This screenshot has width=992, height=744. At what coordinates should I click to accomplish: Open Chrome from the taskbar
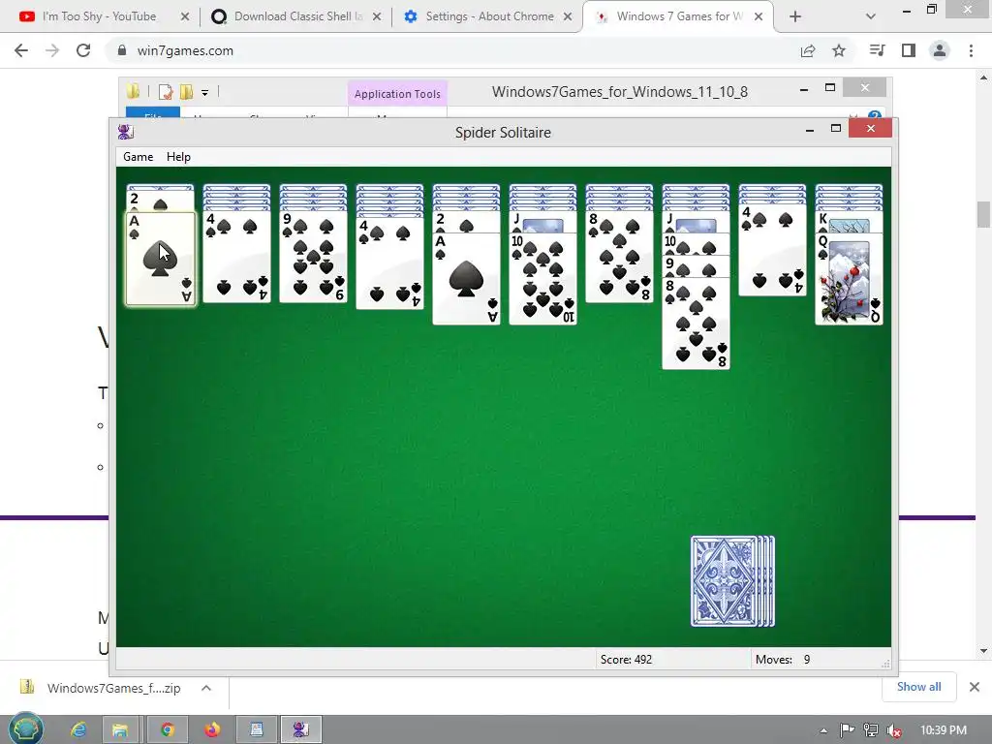click(x=168, y=729)
